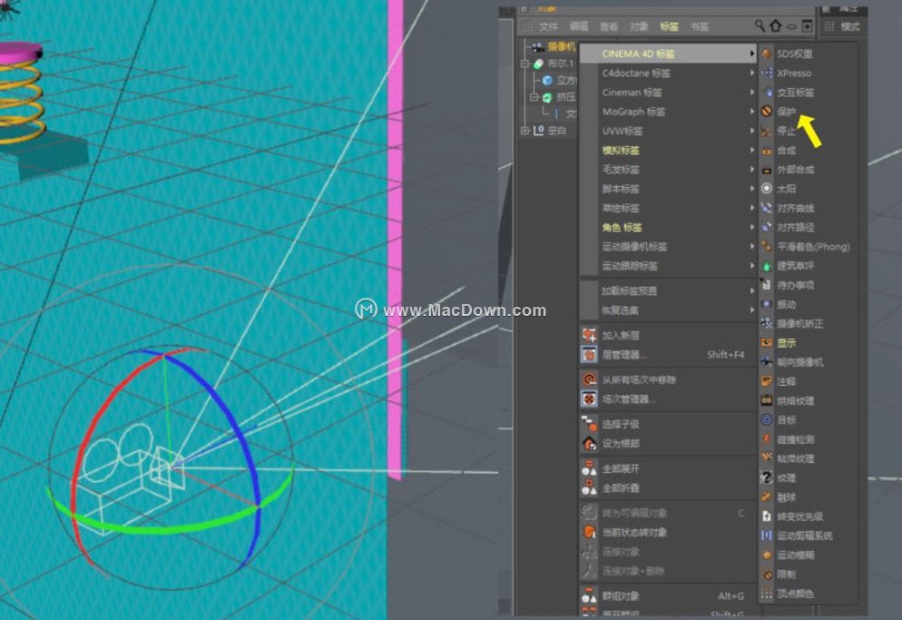This screenshot has height=620, width=902.
Task: Choose the 建筑草坪 tag icon
Action: pyautogui.click(x=766, y=265)
